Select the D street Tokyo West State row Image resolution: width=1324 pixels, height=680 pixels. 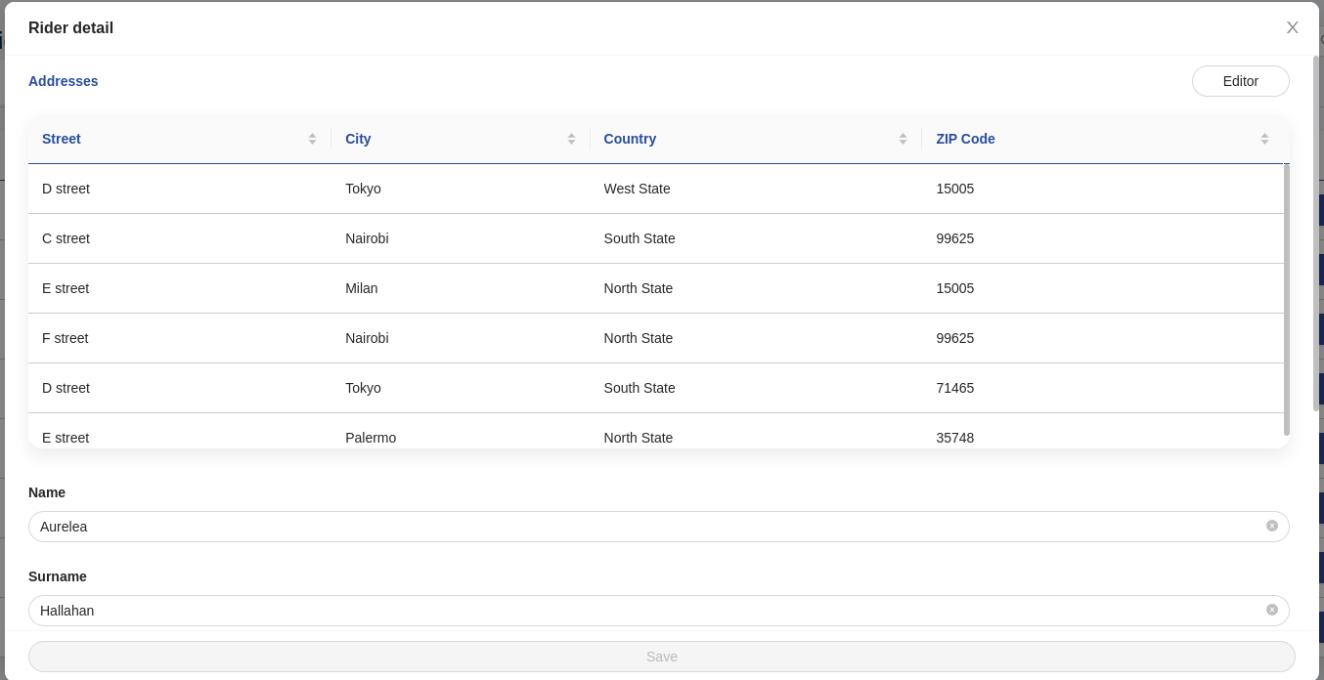click(655, 189)
